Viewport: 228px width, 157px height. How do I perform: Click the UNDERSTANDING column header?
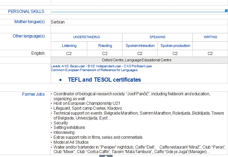click(87, 37)
